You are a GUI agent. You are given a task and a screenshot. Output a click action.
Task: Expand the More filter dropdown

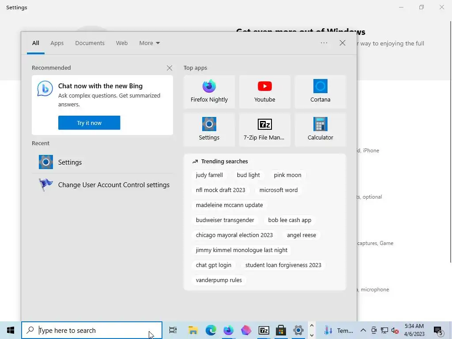149,43
